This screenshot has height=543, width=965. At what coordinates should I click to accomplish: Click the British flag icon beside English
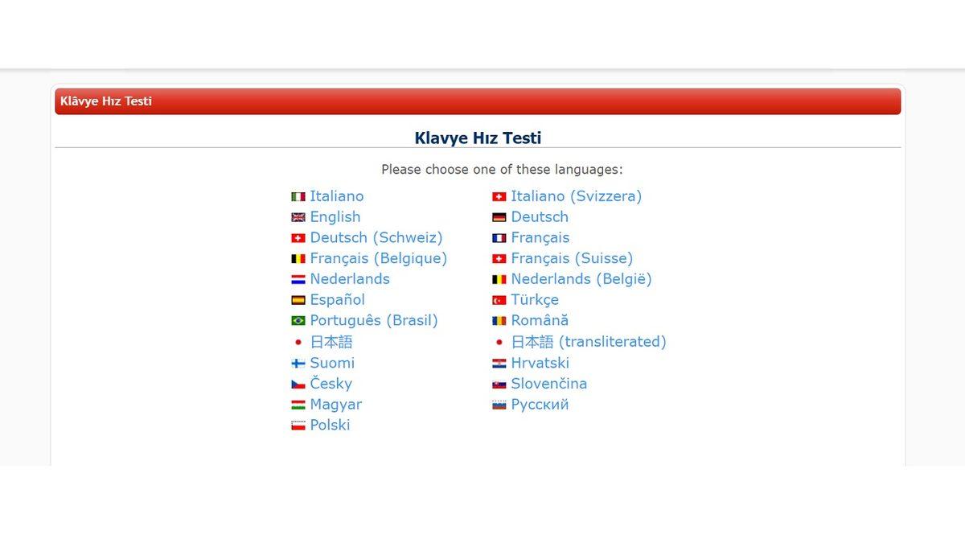click(298, 217)
